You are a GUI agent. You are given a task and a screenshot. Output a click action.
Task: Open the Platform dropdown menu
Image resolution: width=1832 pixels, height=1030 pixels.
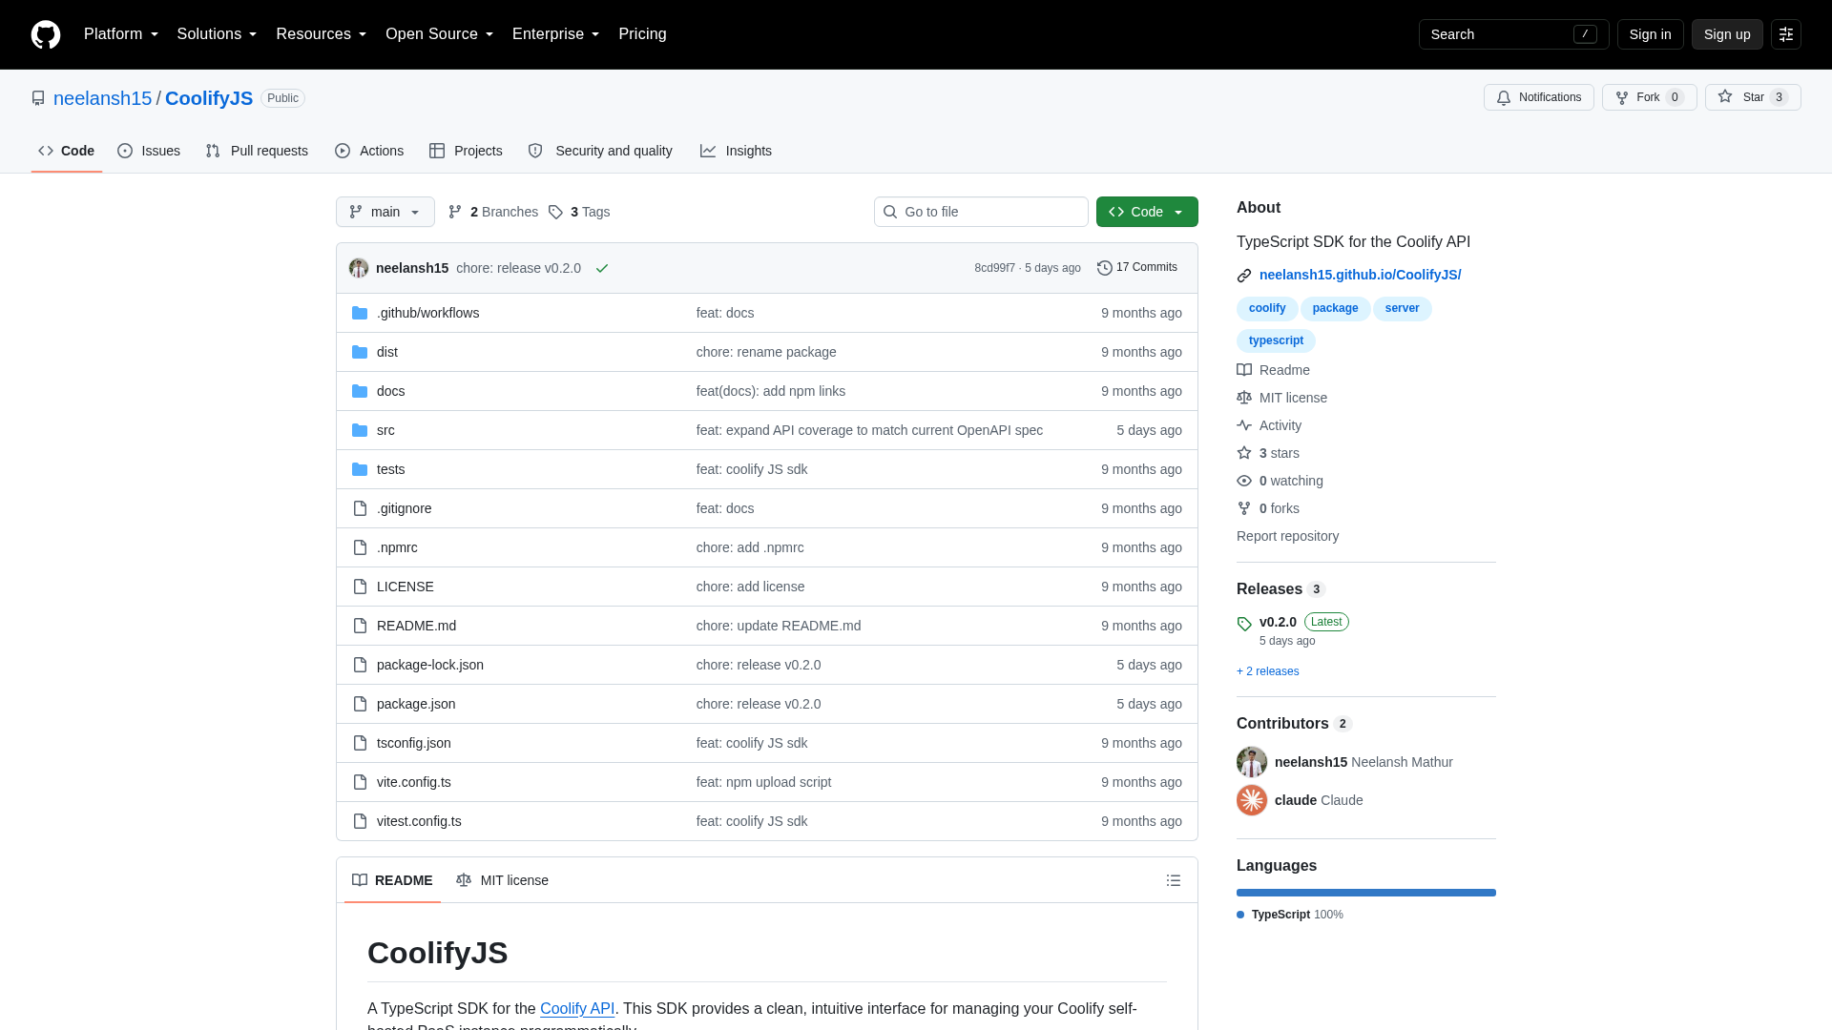coord(121,34)
